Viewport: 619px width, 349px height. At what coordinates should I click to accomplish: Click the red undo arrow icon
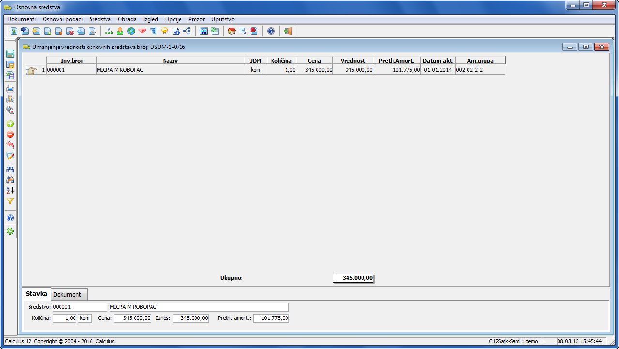click(x=10, y=145)
